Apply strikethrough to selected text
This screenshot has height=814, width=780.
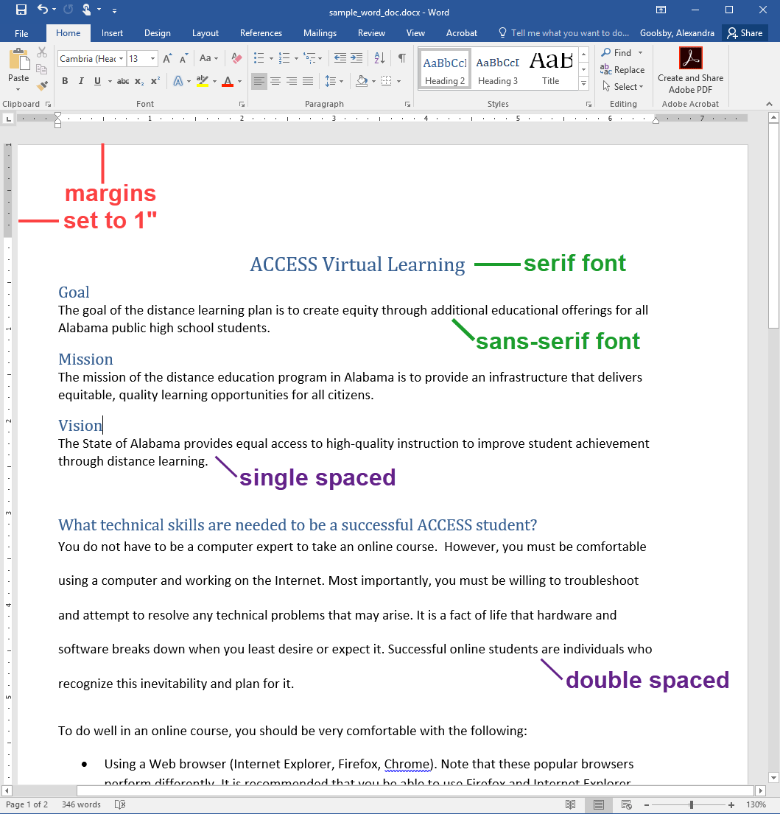124,81
